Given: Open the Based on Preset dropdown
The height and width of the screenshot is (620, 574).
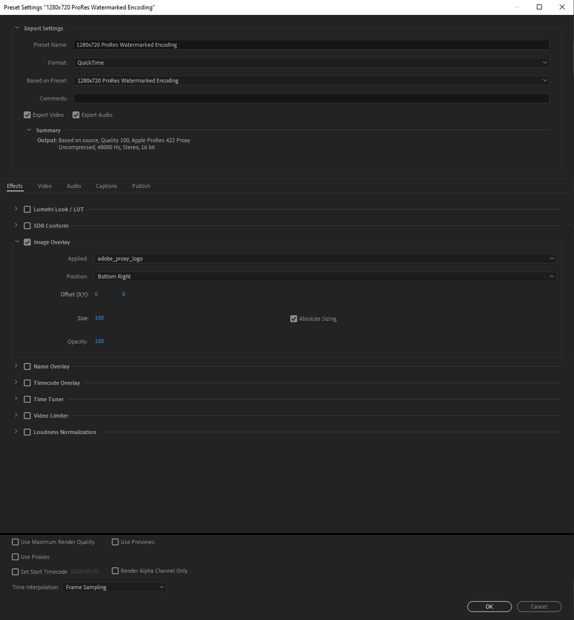Looking at the screenshot, I should [311, 80].
